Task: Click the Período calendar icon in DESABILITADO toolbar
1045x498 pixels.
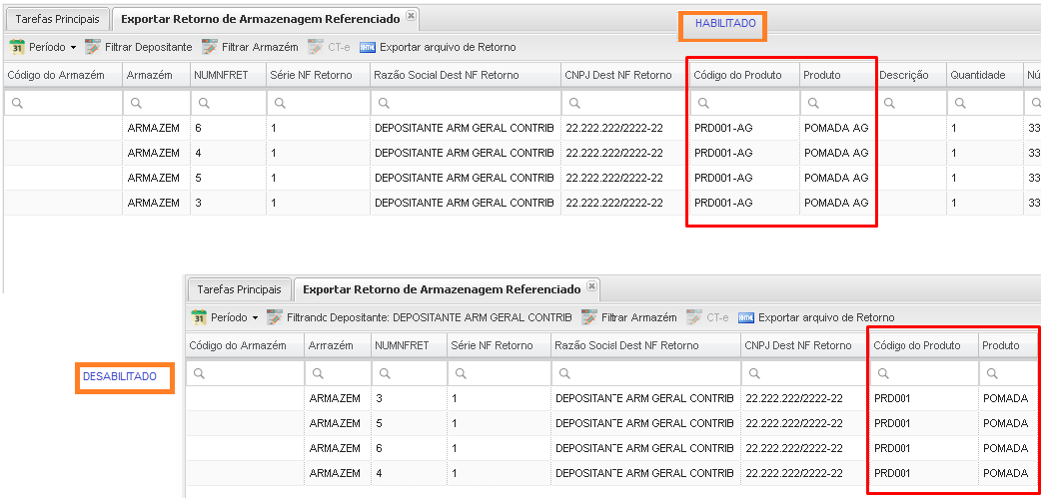Action: click(x=199, y=317)
